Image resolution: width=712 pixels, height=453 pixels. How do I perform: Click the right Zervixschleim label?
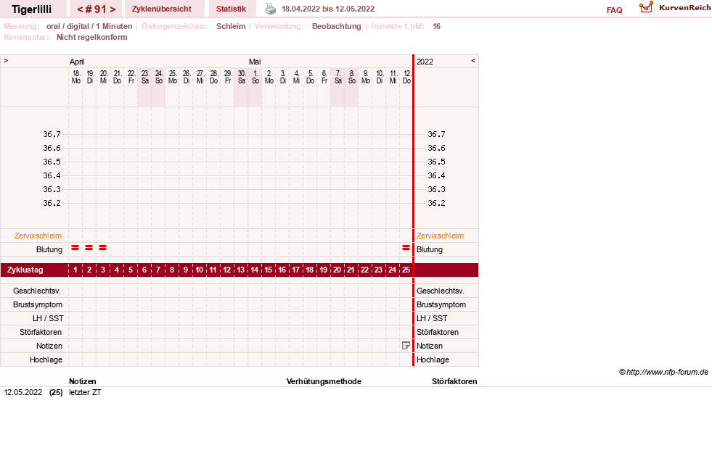440,236
